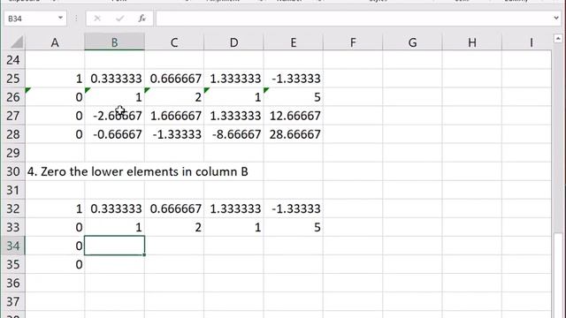Select row 34 header
This screenshot has width=566, height=318.
[13, 246]
